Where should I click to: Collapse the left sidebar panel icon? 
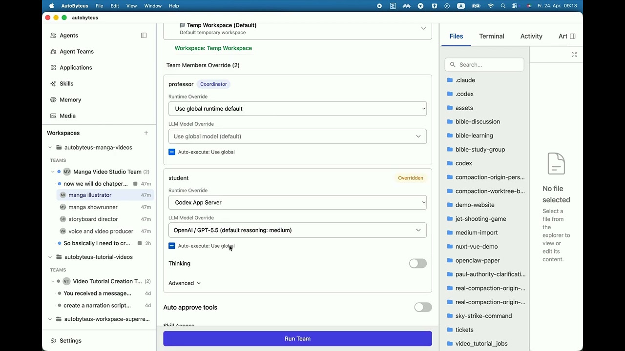[x=144, y=36]
